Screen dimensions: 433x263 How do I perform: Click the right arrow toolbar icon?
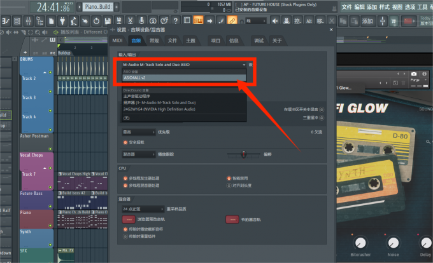[x=209, y=21]
